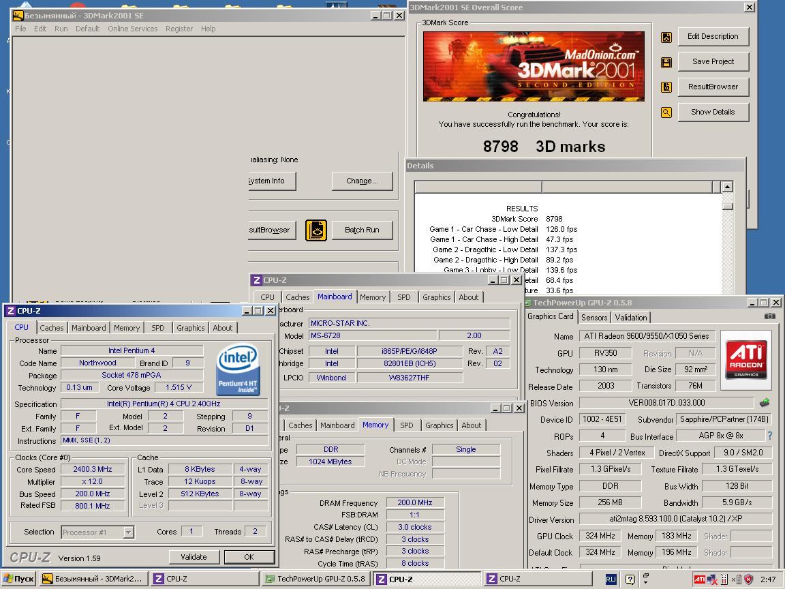Click the GPU-Z title bar icon

(x=528, y=303)
